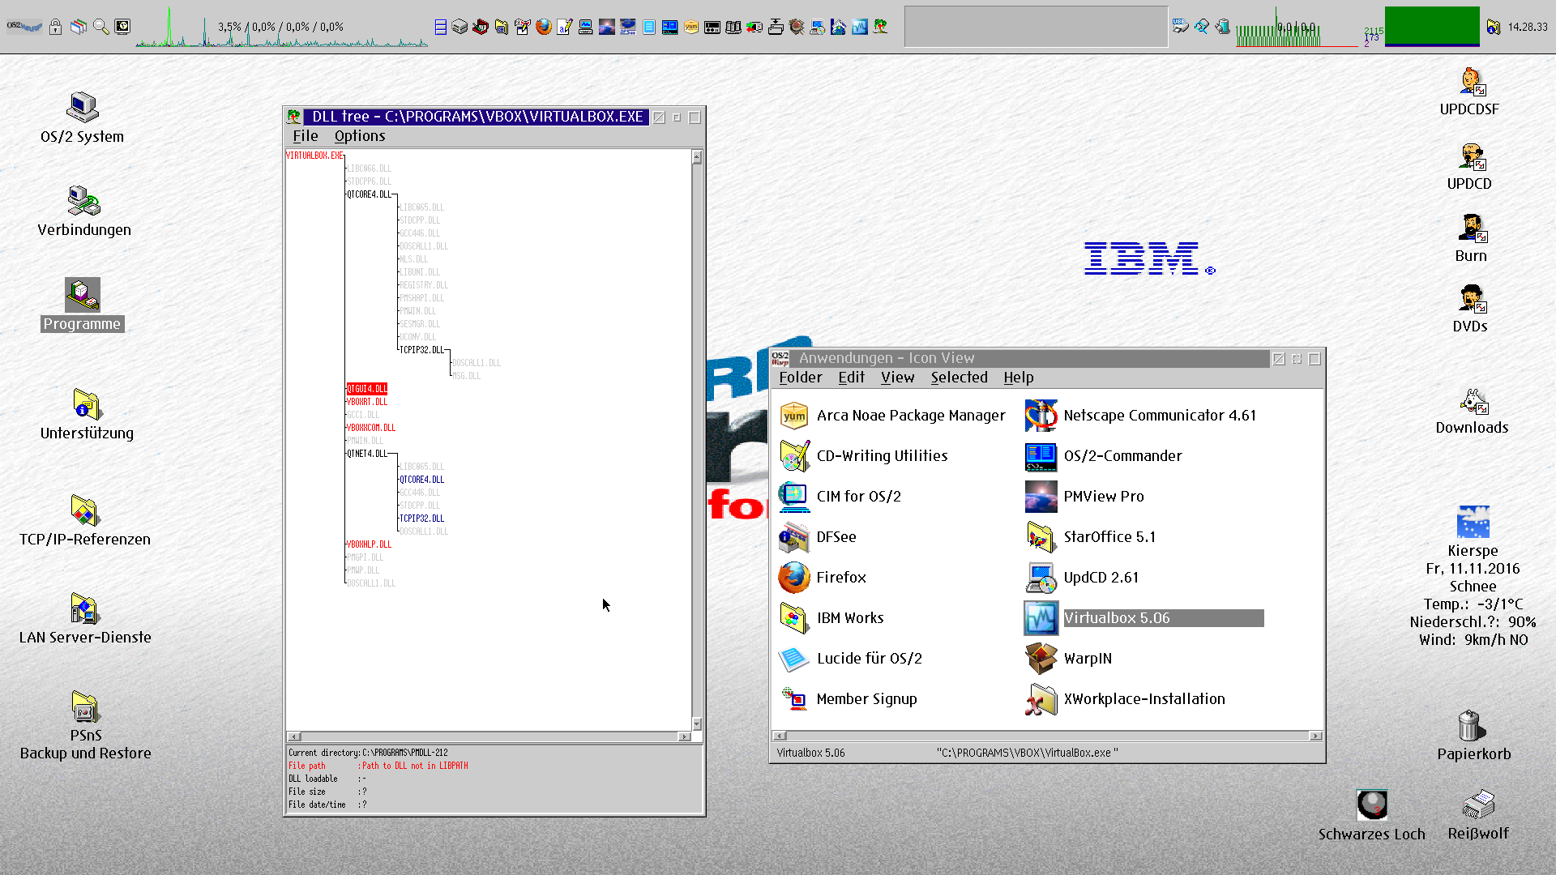
Task: Click the lockup padlock icon in top bar
Action: [x=55, y=27]
